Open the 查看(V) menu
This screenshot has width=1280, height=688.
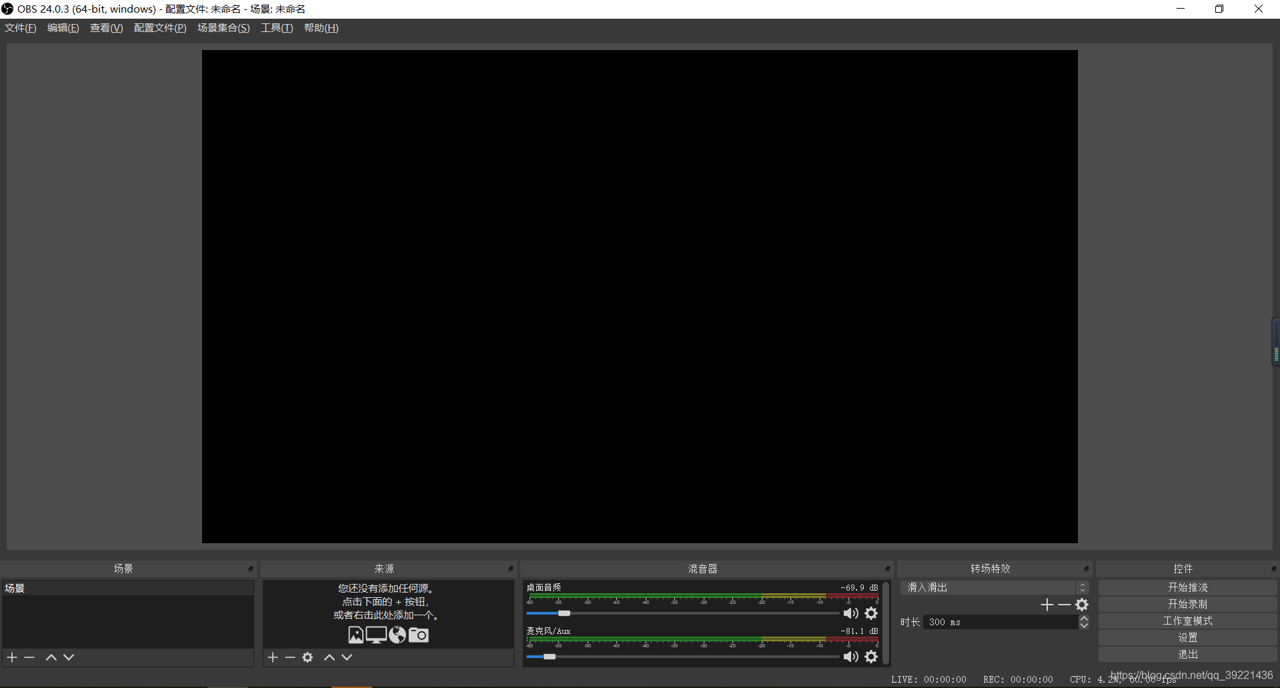click(107, 28)
